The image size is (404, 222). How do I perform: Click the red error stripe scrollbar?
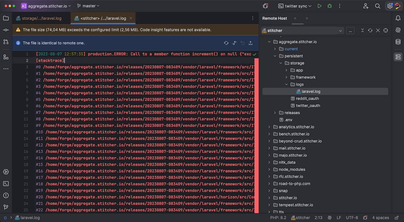[256, 136]
